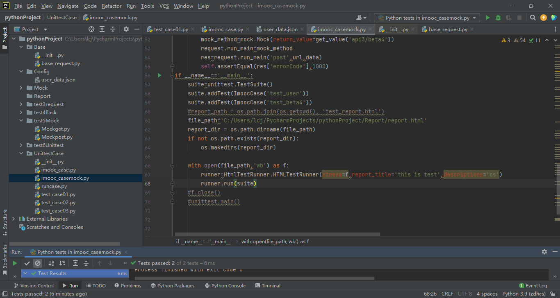The width and height of the screenshot is (560, 298).
Task: Click run gutter arrow at line 56
Action: tap(159, 75)
